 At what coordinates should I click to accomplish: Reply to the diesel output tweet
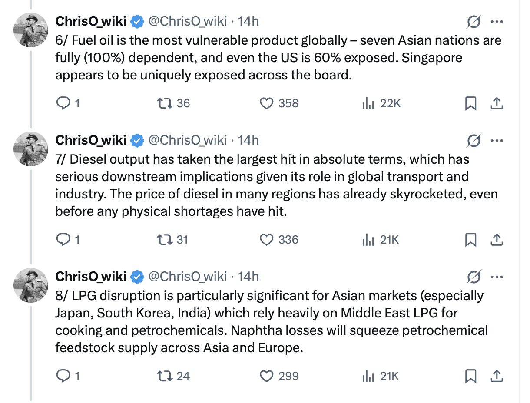pyautogui.click(x=64, y=240)
